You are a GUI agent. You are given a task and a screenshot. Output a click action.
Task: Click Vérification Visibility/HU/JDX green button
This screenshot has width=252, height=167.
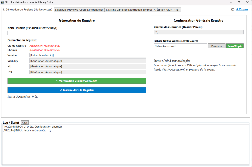pos(77,81)
